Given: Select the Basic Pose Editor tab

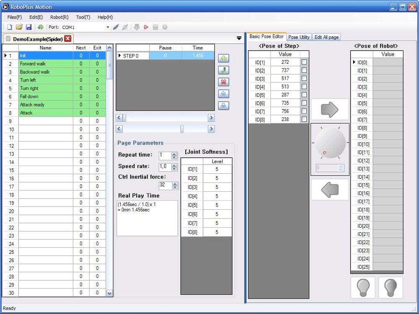Looking at the screenshot, I should [x=266, y=36].
